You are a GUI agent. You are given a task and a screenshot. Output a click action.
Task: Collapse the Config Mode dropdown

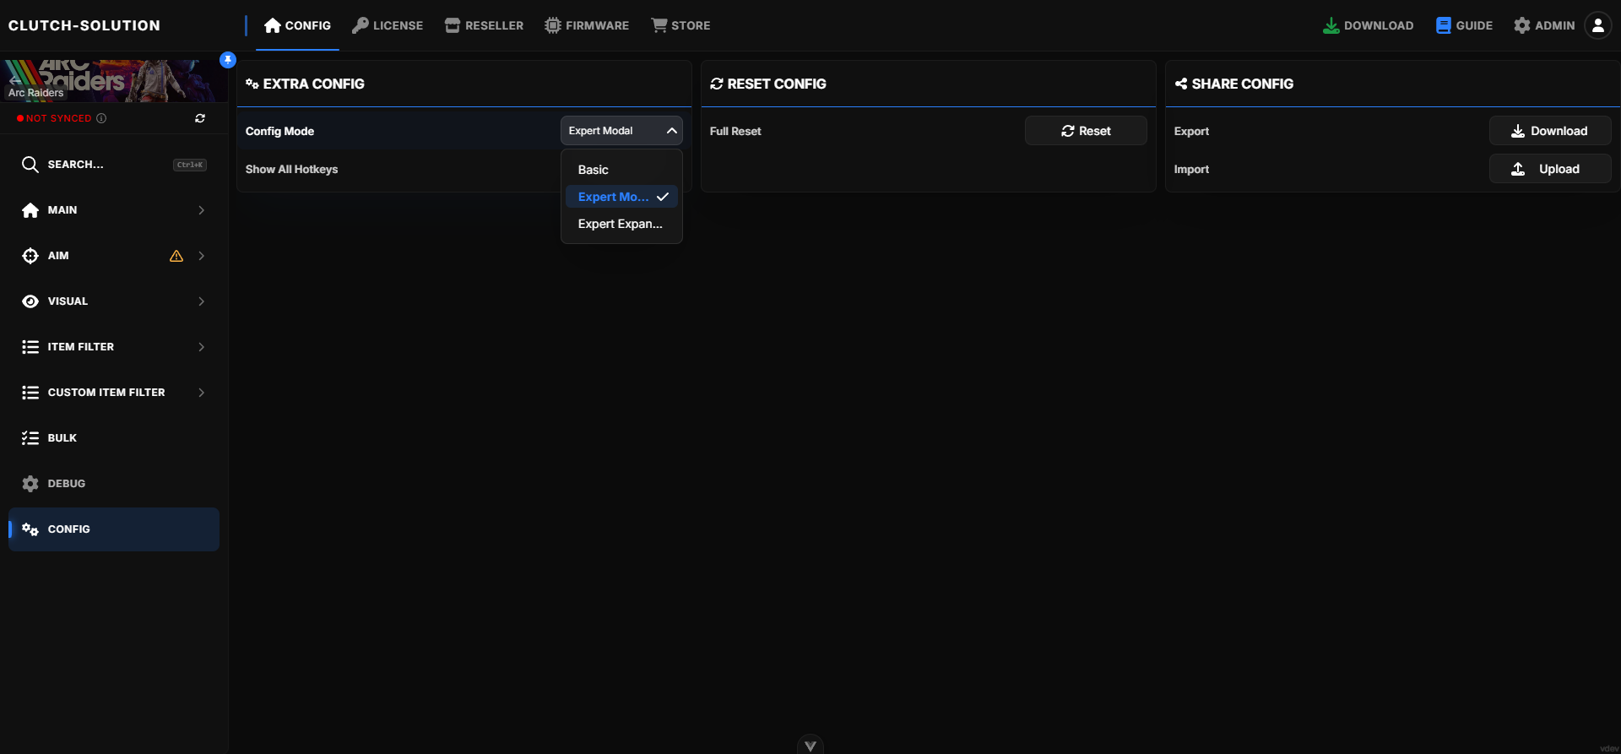pos(621,131)
